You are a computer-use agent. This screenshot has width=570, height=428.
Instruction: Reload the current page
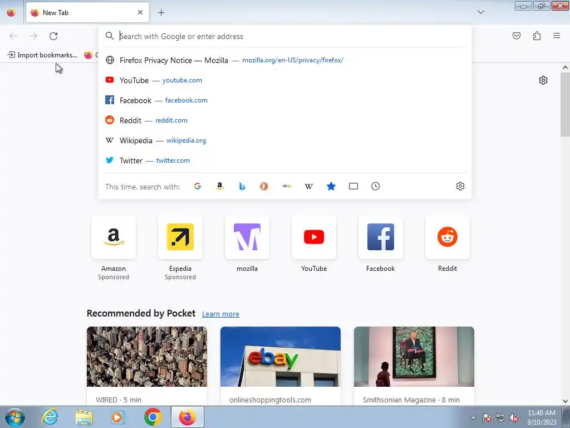point(53,36)
